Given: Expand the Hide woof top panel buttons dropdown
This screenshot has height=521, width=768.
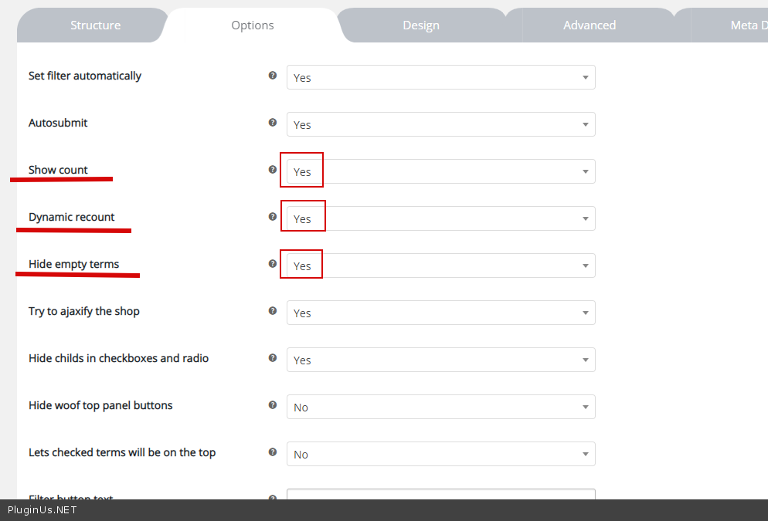Looking at the screenshot, I should click(x=440, y=407).
